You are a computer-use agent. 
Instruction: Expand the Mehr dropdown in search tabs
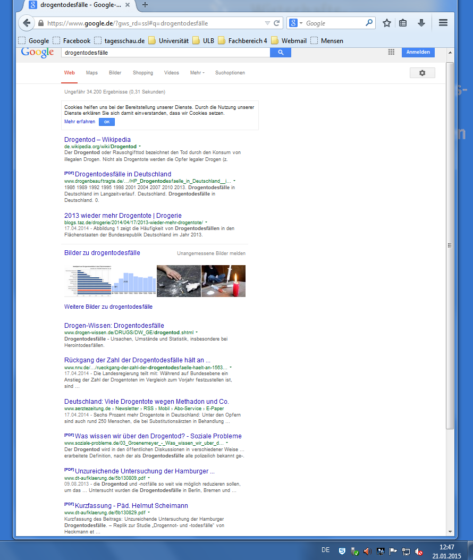click(x=197, y=73)
